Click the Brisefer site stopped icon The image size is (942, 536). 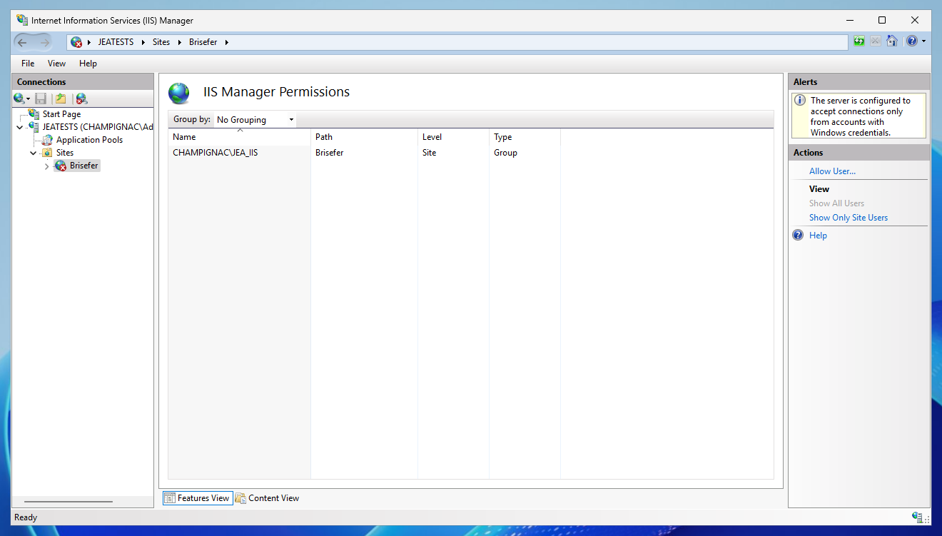pyautogui.click(x=61, y=166)
